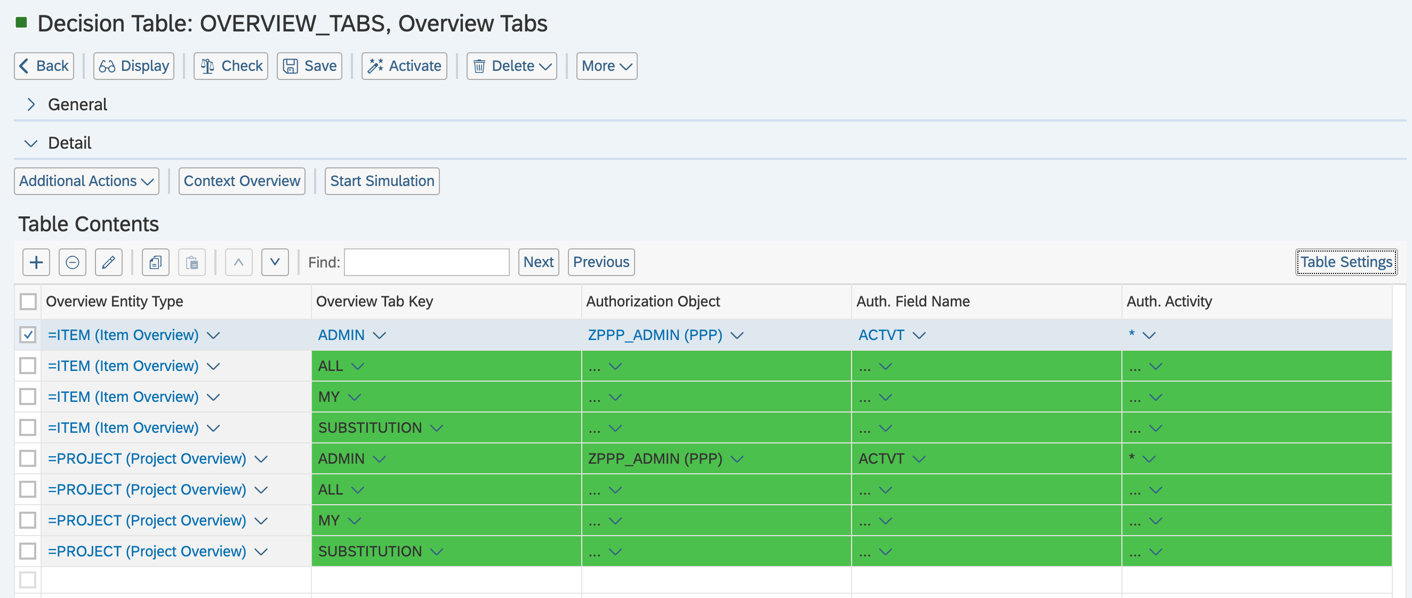1412x598 pixels.
Task: Collapse the Detail section
Action: pyautogui.click(x=31, y=143)
